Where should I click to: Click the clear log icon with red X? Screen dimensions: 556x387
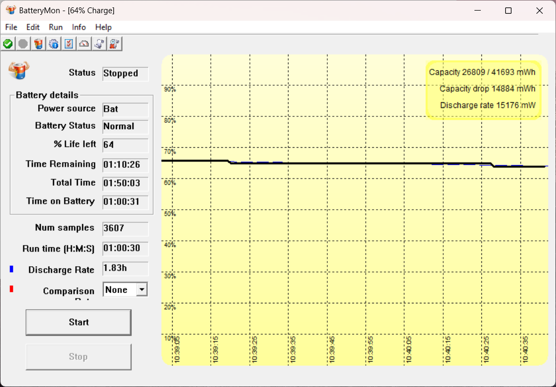(x=114, y=44)
